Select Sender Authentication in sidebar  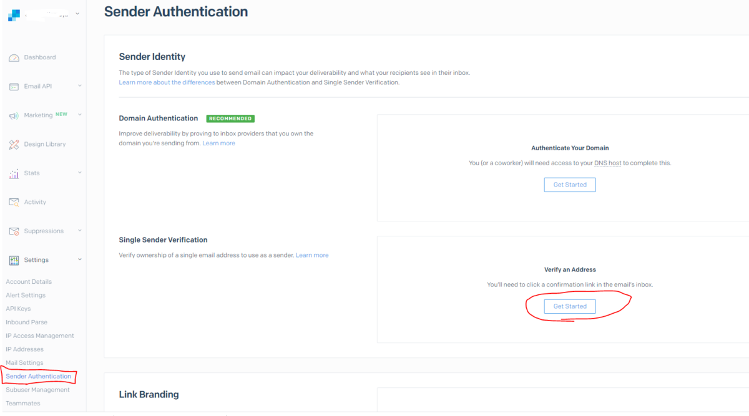(x=39, y=376)
